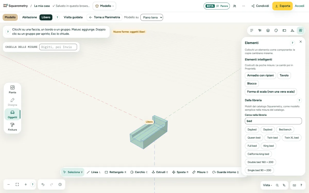Insert the Tavolo smart element
The width and height of the screenshot is (309, 193).
click(284, 75)
